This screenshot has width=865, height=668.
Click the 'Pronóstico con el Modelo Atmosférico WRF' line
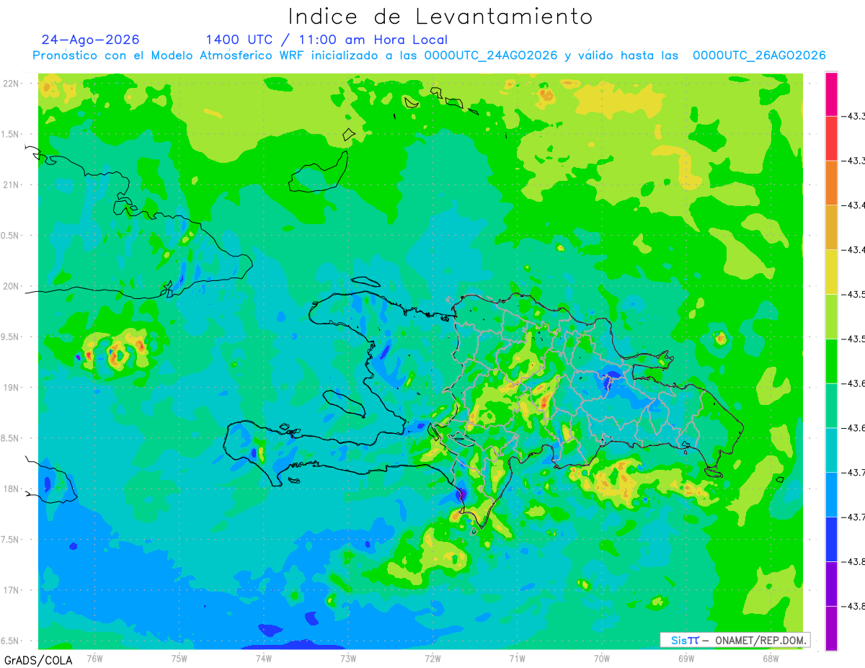[x=429, y=55]
